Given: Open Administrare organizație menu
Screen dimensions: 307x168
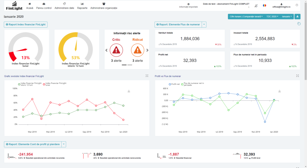Looking at the screenshot, I should [x=104, y=6].
